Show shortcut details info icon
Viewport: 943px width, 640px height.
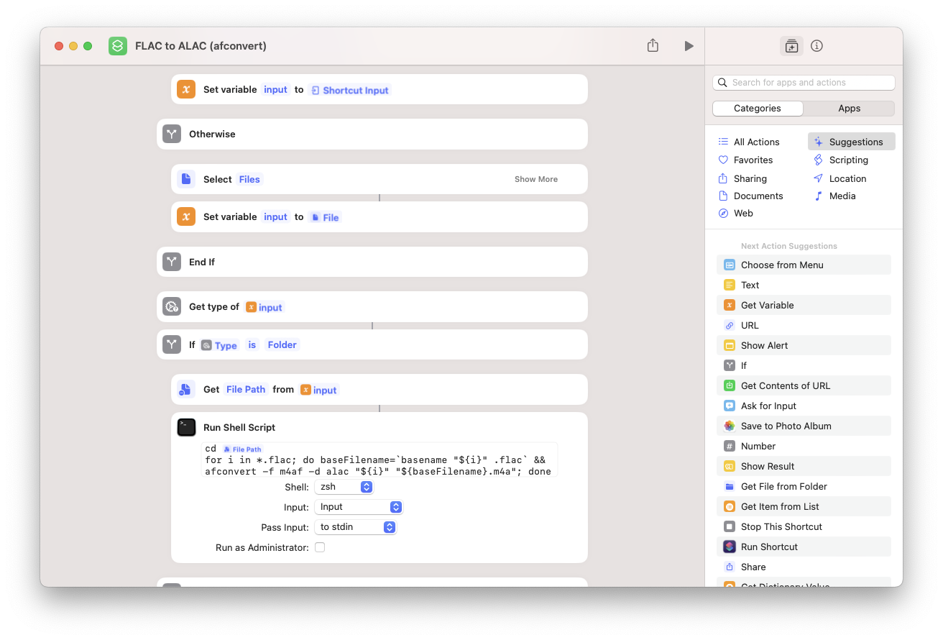click(x=816, y=46)
